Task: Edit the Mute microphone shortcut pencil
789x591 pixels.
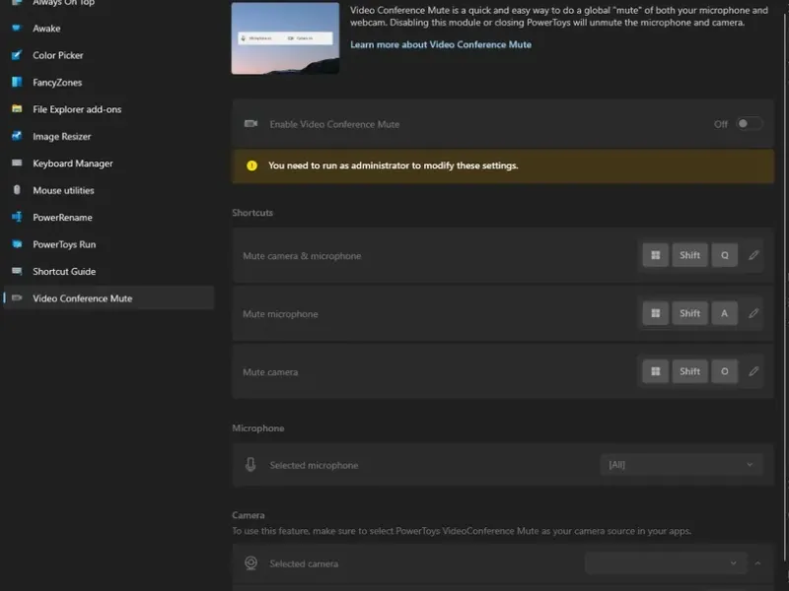Action: pos(753,313)
